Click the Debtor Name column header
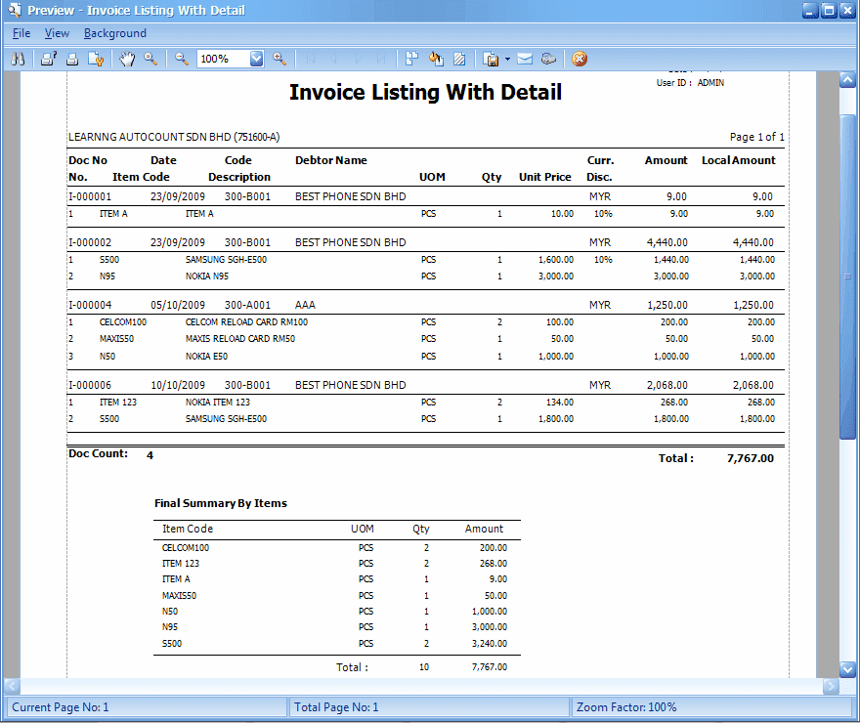 tap(331, 160)
